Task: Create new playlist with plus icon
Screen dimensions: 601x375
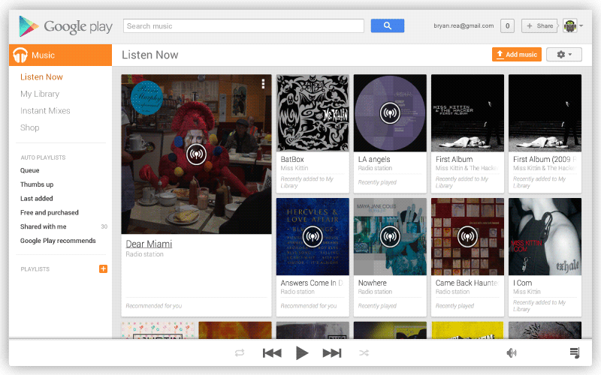Action: tap(103, 269)
